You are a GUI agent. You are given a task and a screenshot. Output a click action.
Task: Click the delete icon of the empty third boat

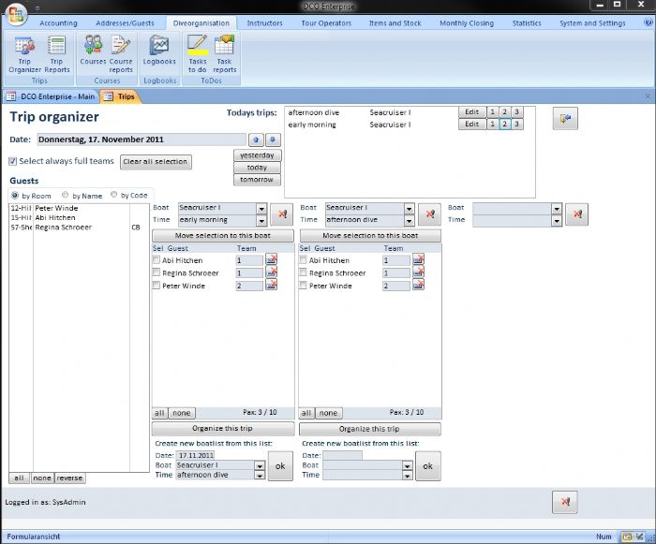coord(577,214)
